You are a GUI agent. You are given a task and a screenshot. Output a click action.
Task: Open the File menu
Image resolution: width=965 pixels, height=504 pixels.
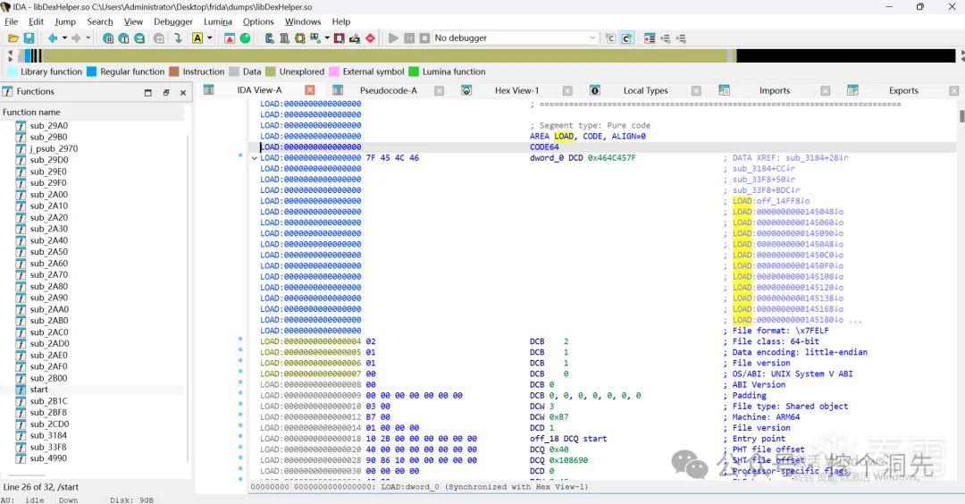tap(11, 21)
